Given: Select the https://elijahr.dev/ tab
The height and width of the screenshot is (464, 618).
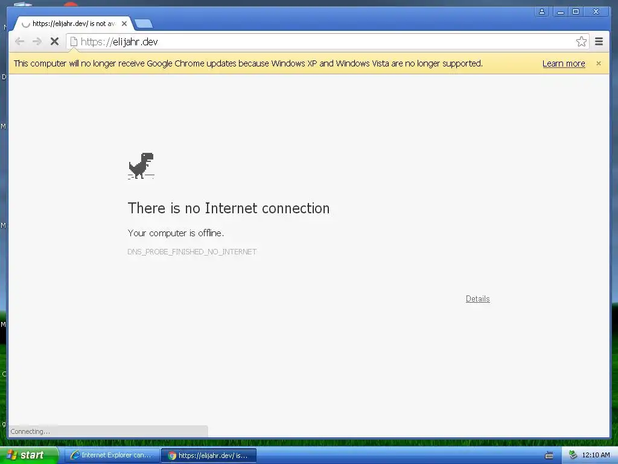Looking at the screenshot, I should click(73, 24).
